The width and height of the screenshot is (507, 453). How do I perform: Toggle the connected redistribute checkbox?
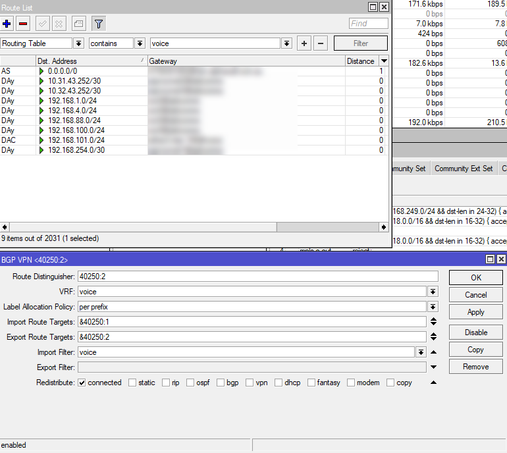point(82,383)
